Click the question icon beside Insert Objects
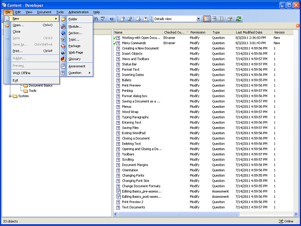The height and width of the screenshot is (226, 301). tap(118, 54)
